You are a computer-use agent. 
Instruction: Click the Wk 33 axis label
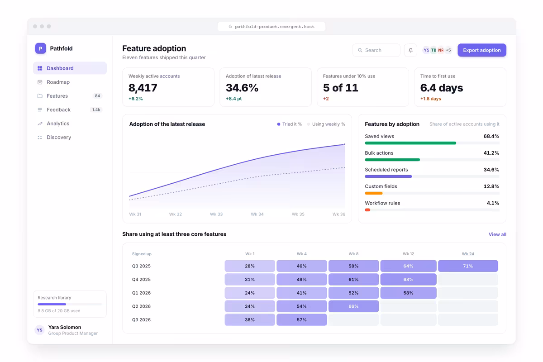click(216, 214)
